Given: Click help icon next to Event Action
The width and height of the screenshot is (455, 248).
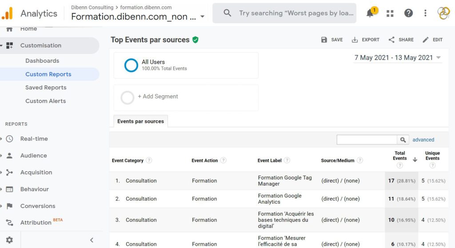Looking at the screenshot, I should [x=223, y=160].
